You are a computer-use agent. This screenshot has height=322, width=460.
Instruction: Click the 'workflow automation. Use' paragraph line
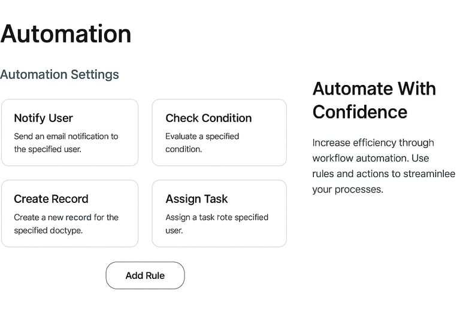(x=370, y=158)
